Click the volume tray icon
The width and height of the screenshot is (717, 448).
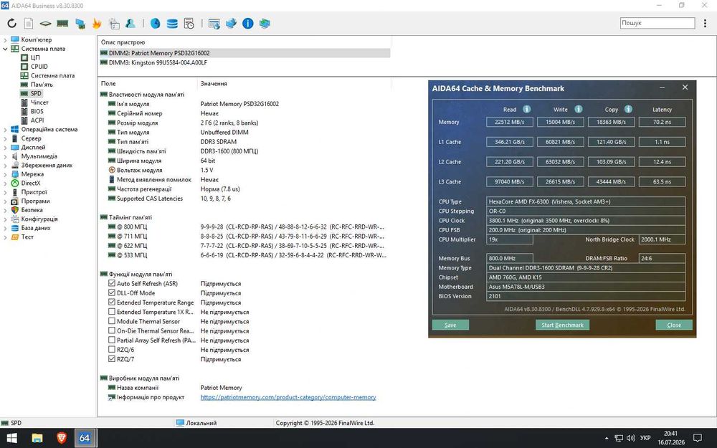[630, 438]
